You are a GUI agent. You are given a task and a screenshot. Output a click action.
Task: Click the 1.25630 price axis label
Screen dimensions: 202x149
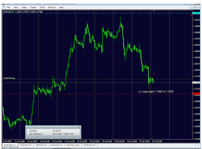(197, 126)
